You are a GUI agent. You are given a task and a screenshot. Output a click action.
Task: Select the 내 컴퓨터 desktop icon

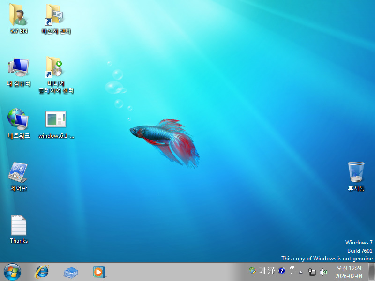pyautogui.click(x=19, y=72)
